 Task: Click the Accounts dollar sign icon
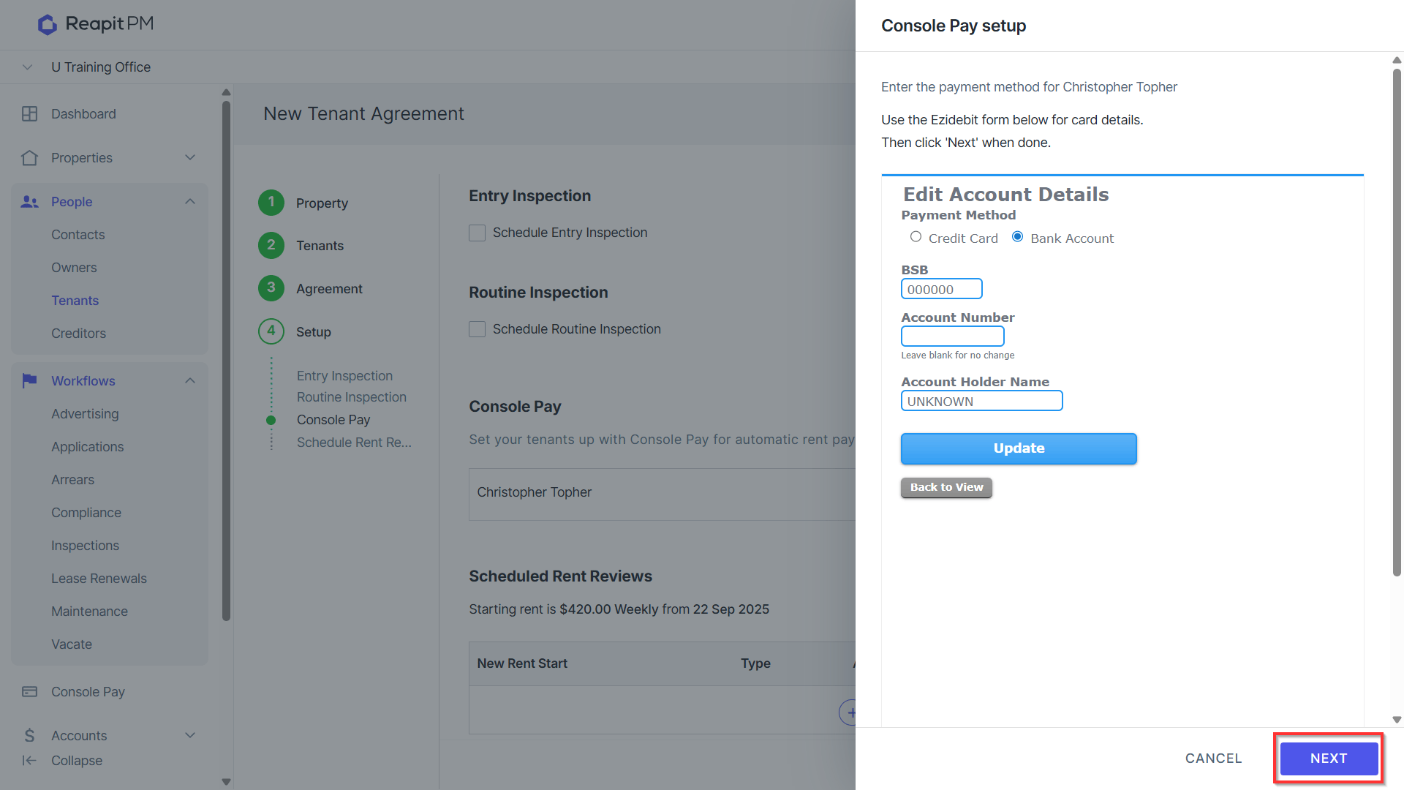pyautogui.click(x=30, y=736)
